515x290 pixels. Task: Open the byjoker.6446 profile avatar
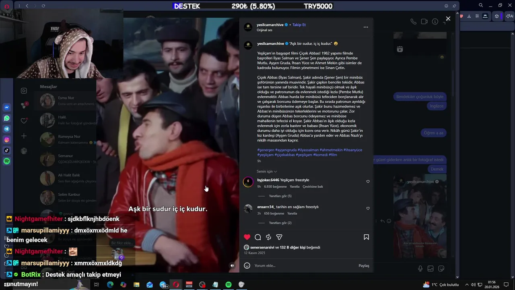click(248, 182)
